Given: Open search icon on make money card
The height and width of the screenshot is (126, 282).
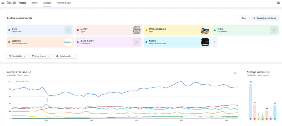Looking at the screenshot, I should [137, 42].
